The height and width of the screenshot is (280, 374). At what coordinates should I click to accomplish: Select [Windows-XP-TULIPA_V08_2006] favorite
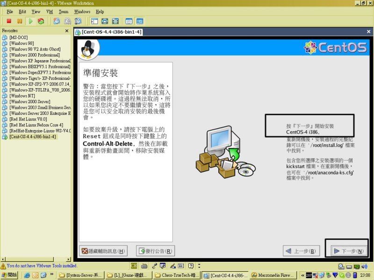40,90
